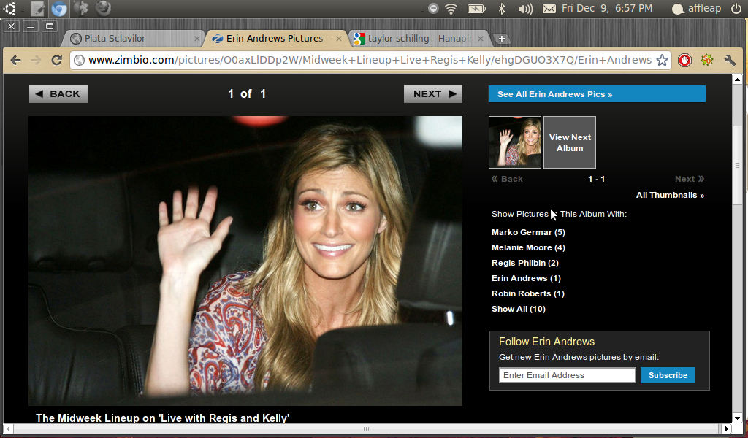Click the large main photo

(245, 261)
